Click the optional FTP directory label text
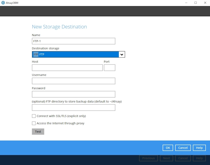210x165 pixels. 77,101
